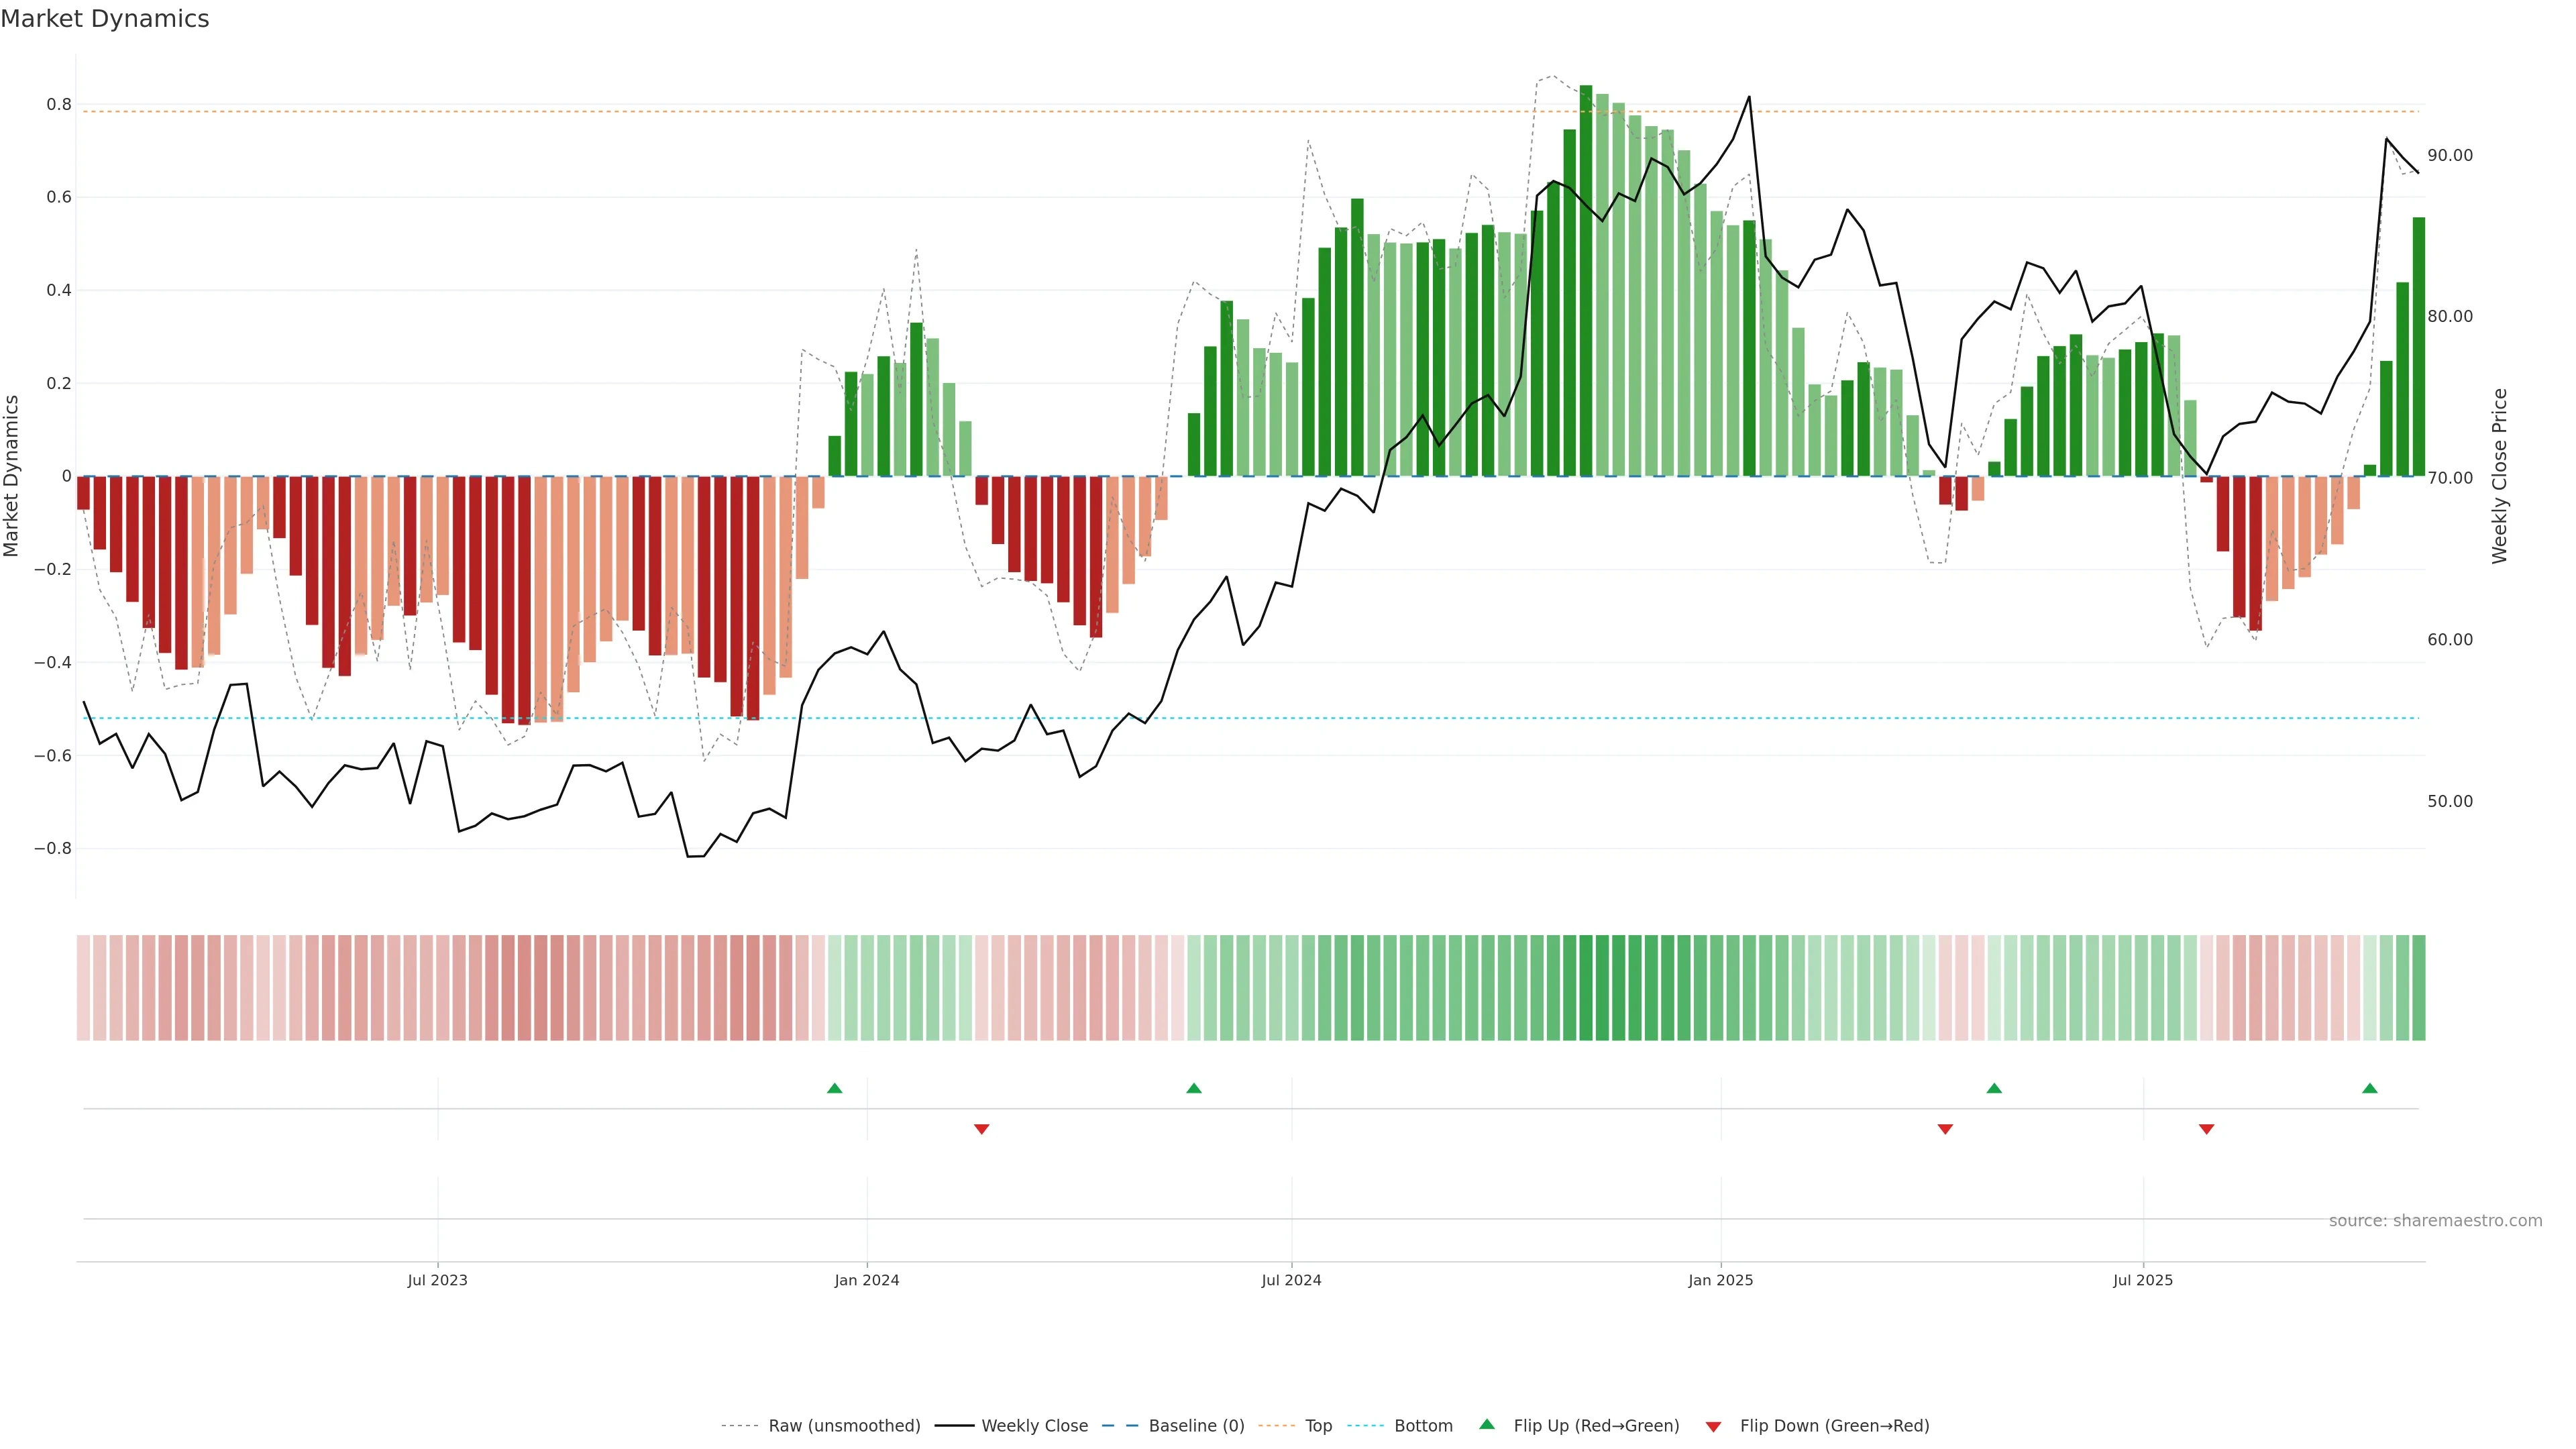The image size is (2576, 1449).
Task: Hide the Top threshold legend item
Action: [x=1318, y=1425]
